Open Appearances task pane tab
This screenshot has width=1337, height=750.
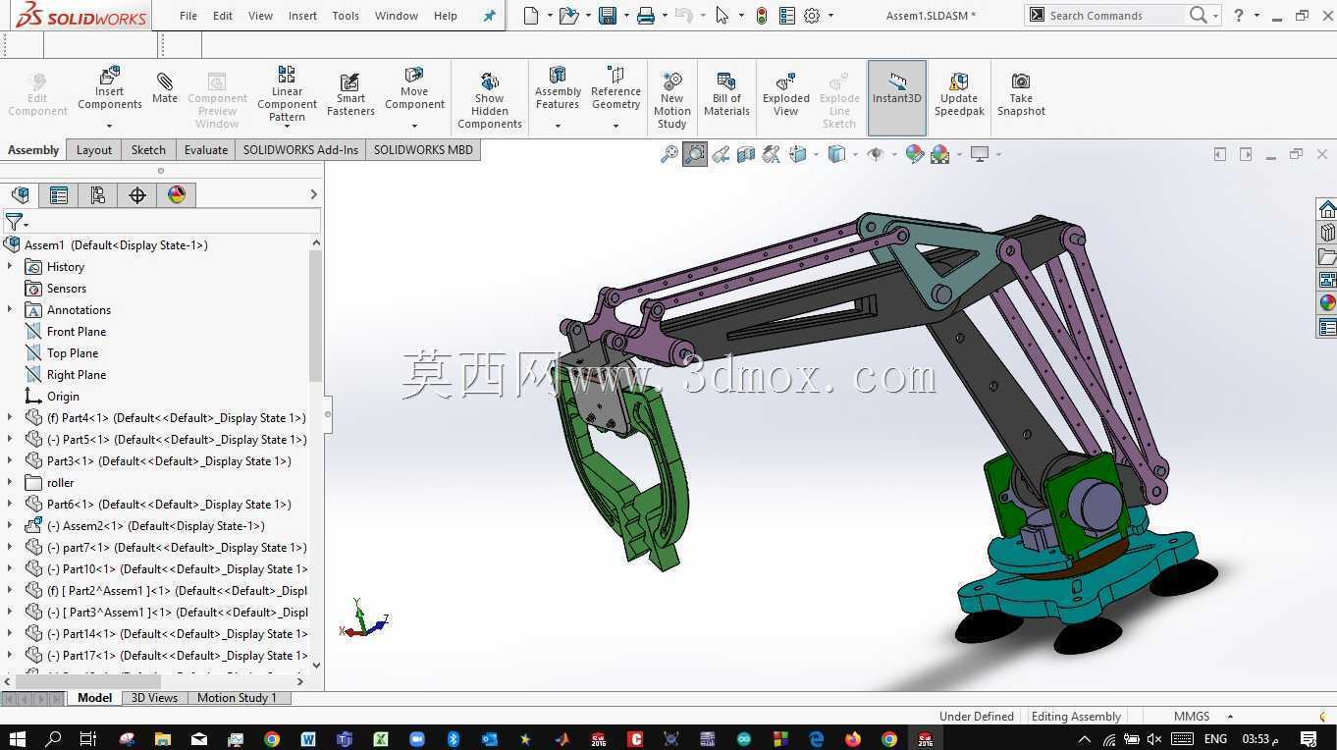[x=1327, y=303]
